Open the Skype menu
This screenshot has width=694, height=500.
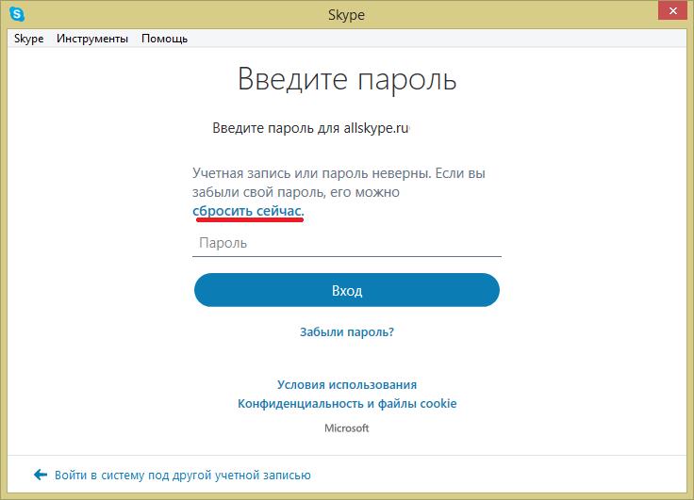tap(28, 39)
